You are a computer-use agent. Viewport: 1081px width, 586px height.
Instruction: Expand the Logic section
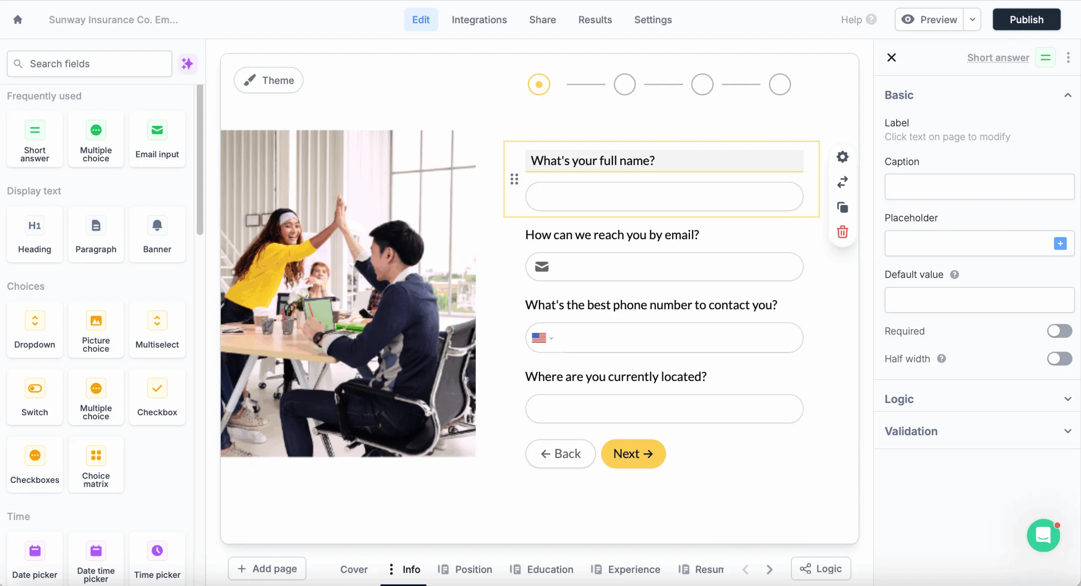point(1067,399)
